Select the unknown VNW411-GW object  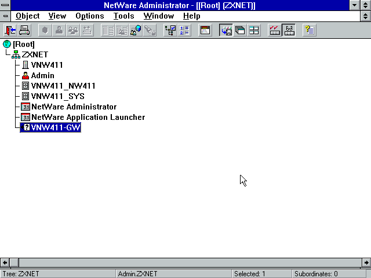tap(50, 127)
